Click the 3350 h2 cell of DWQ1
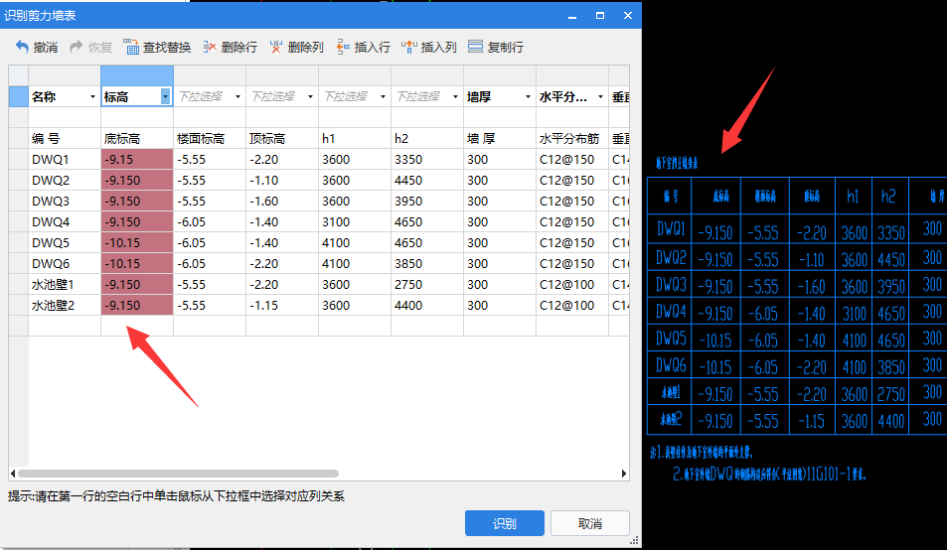The width and height of the screenshot is (947, 550). 427,159
